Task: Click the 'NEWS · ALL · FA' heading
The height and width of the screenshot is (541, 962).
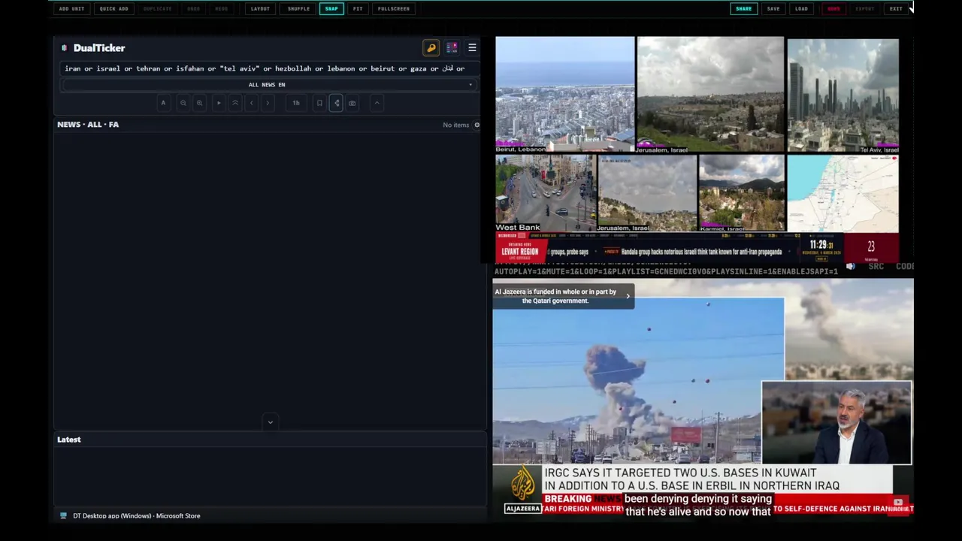Action: coord(88,125)
